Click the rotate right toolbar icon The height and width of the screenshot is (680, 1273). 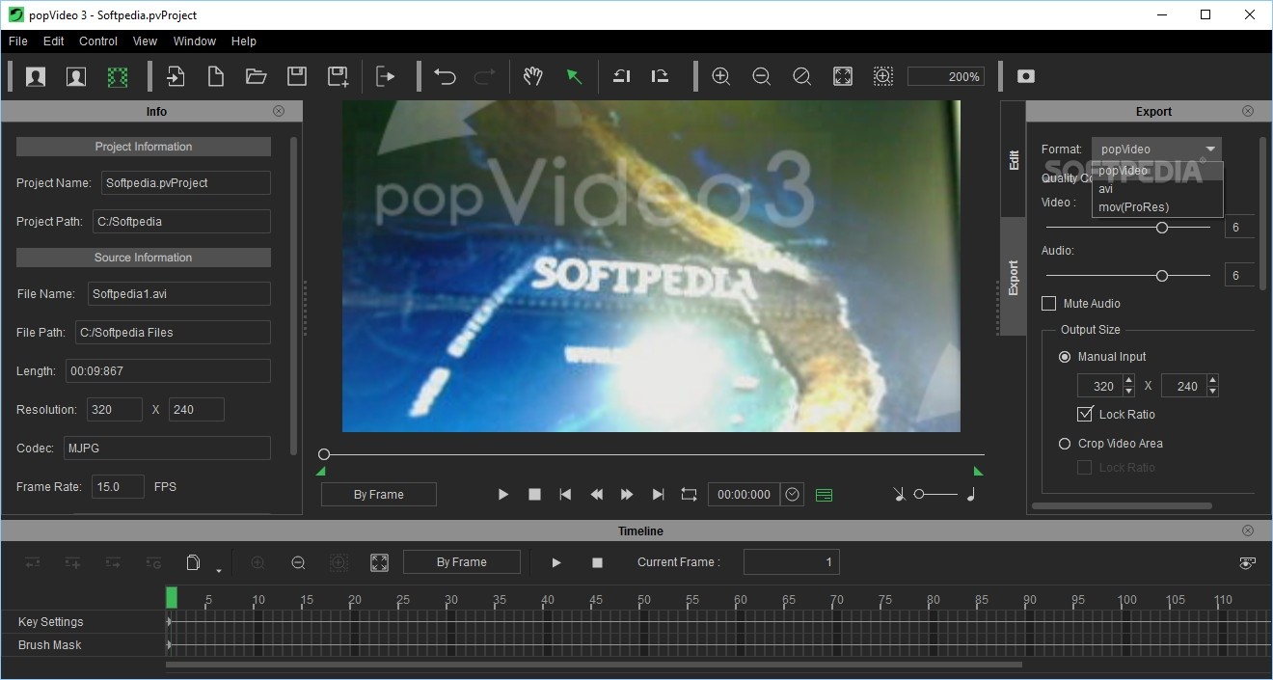coord(661,77)
